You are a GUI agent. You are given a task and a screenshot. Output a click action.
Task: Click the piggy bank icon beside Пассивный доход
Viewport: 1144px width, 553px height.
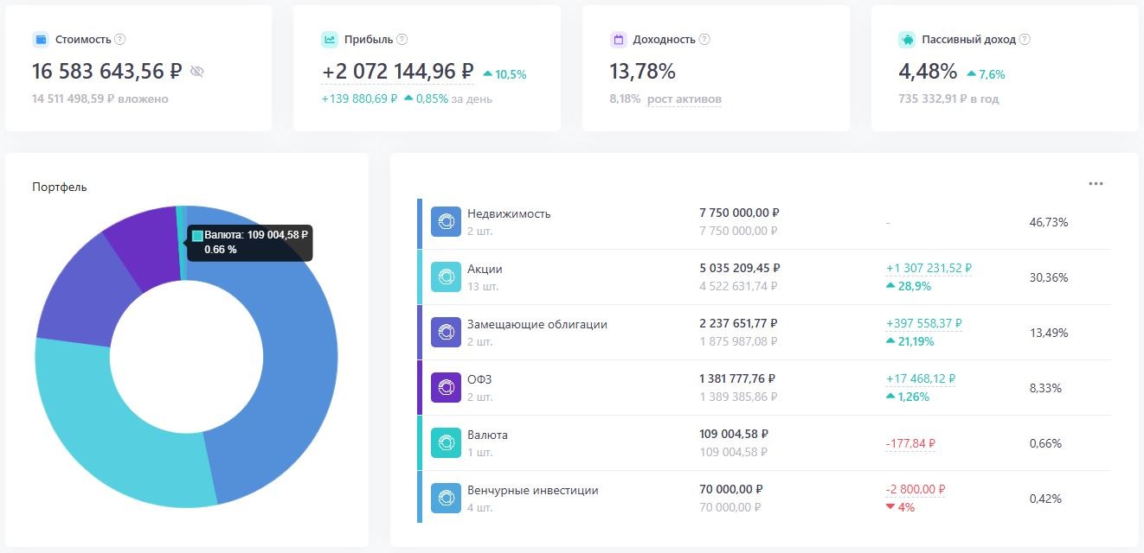pos(907,39)
